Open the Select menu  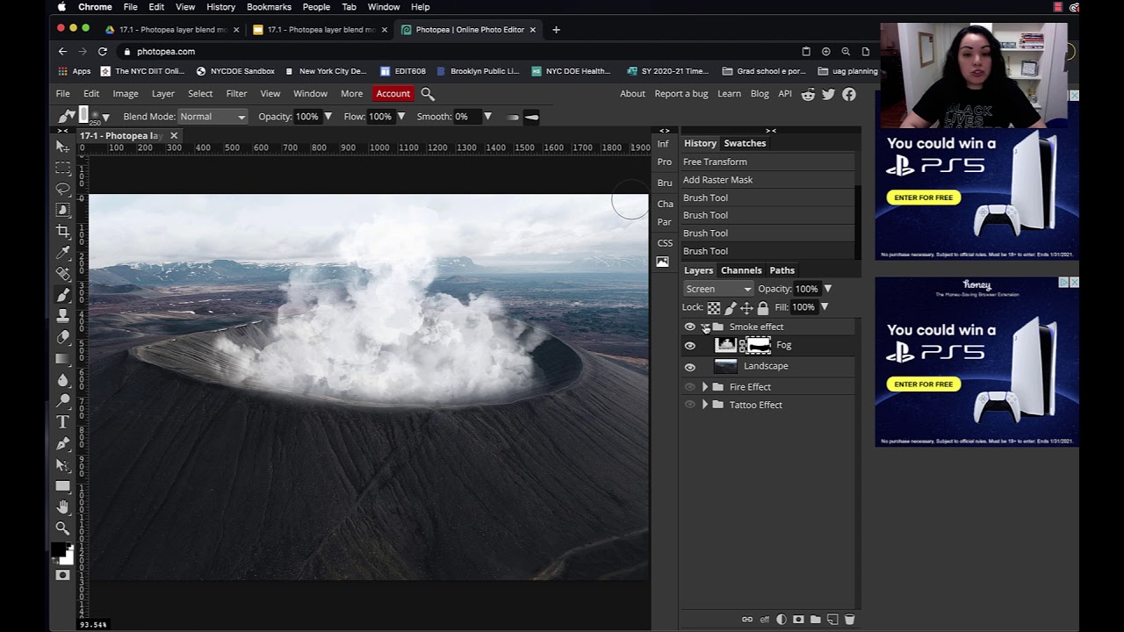200,94
